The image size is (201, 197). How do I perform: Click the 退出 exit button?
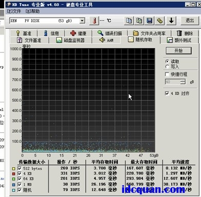point(190,21)
